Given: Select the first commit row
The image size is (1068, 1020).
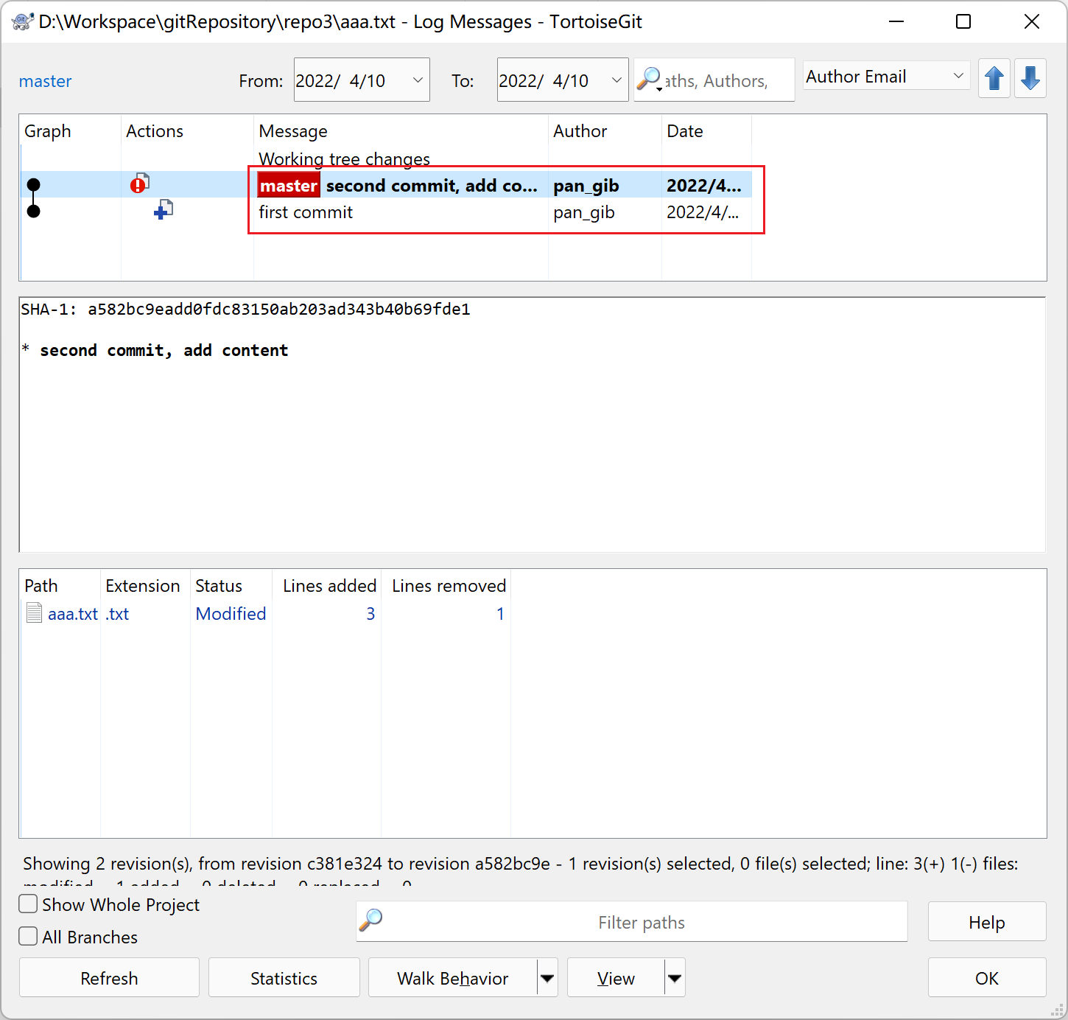Looking at the screenshot, I should coord(306,212).
